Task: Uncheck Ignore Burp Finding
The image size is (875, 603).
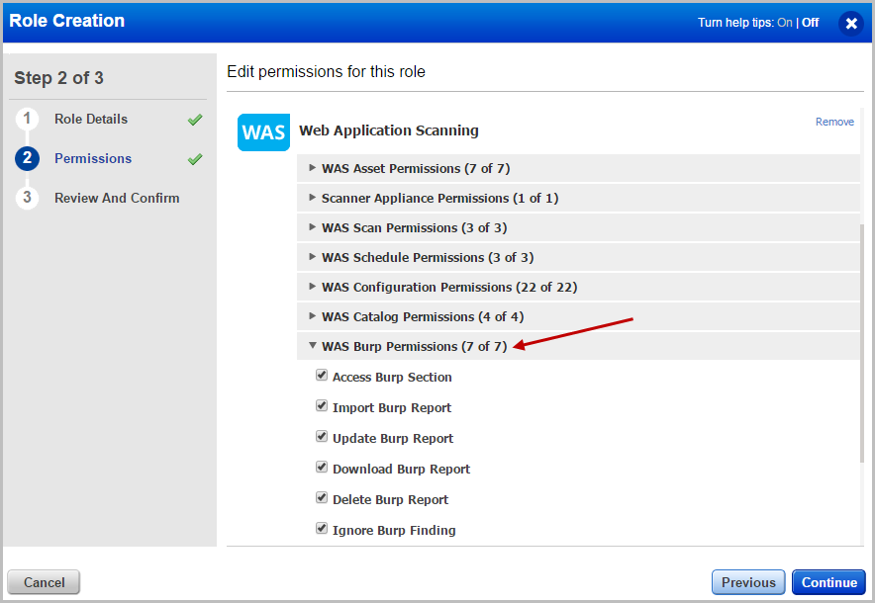Action: click(322, 528)
